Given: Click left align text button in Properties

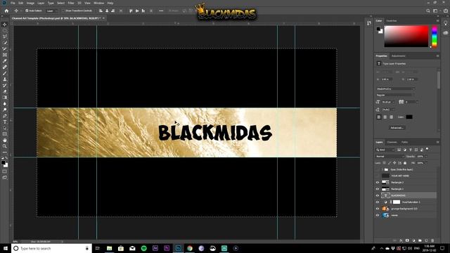Looking at the screenshot, I should click(379, 117).
